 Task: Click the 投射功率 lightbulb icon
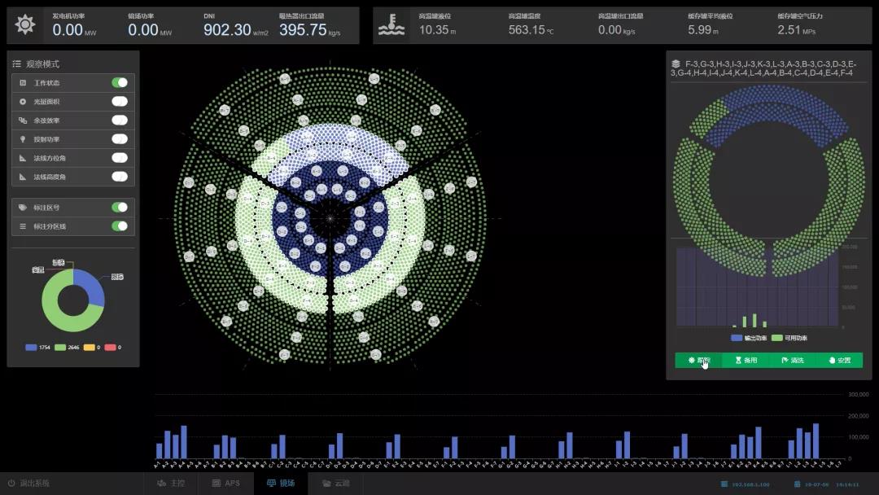point(23,139)
